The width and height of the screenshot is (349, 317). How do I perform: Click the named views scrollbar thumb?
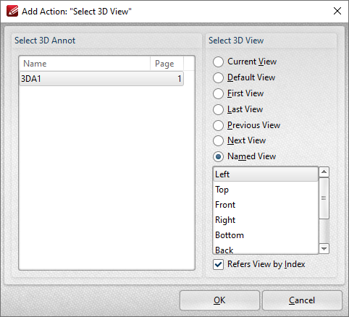click(x=324, y=198)
